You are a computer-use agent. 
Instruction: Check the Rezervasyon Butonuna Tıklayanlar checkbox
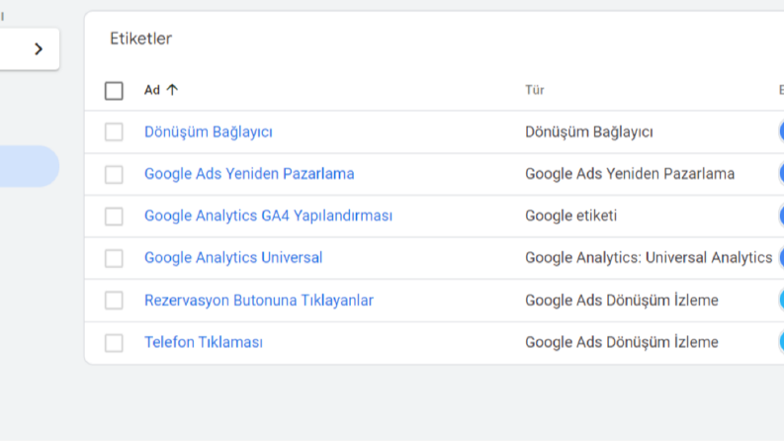coord(114,301)
